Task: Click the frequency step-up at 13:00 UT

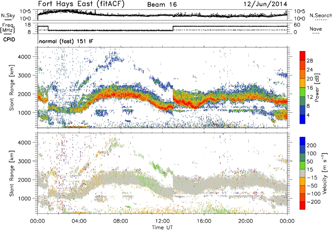Action: 173,28
